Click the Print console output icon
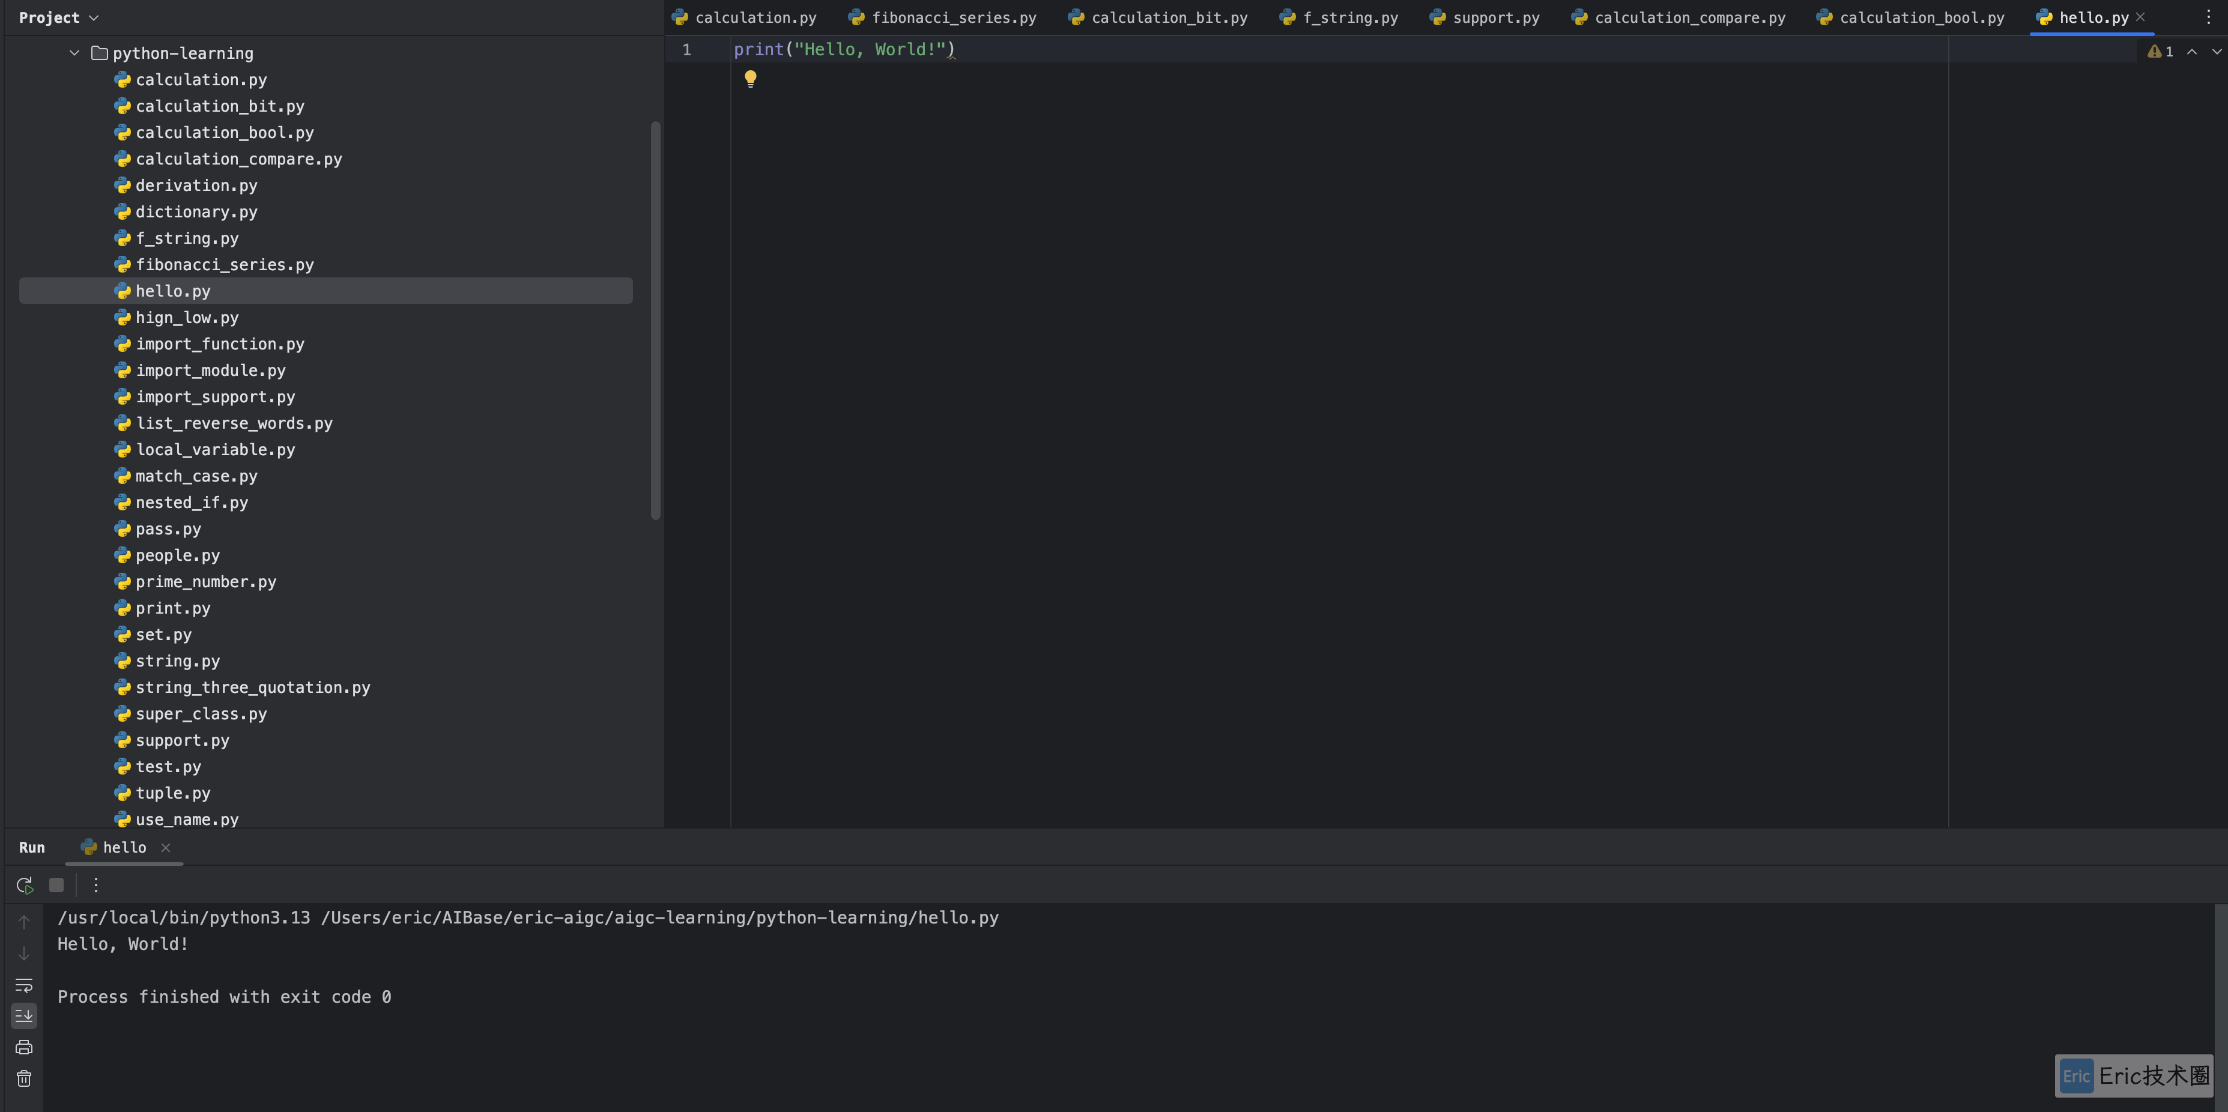This screenshot has width=2228, height=1112. point(24,1047)
